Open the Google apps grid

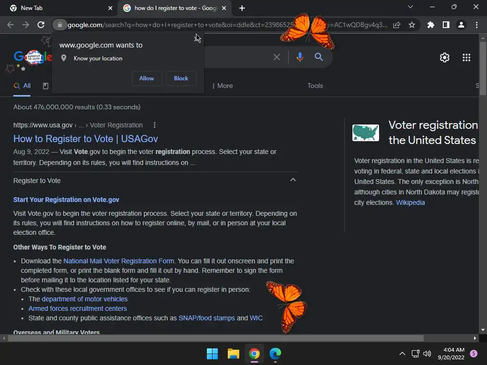pyautogui.click(x=467, y=58)
